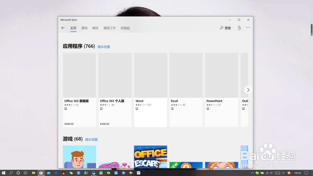This screenshot has height=176, width=313.
Task: Switch to the 娱乐 tab
Action: pyautogui.click(x=95, y=28)
